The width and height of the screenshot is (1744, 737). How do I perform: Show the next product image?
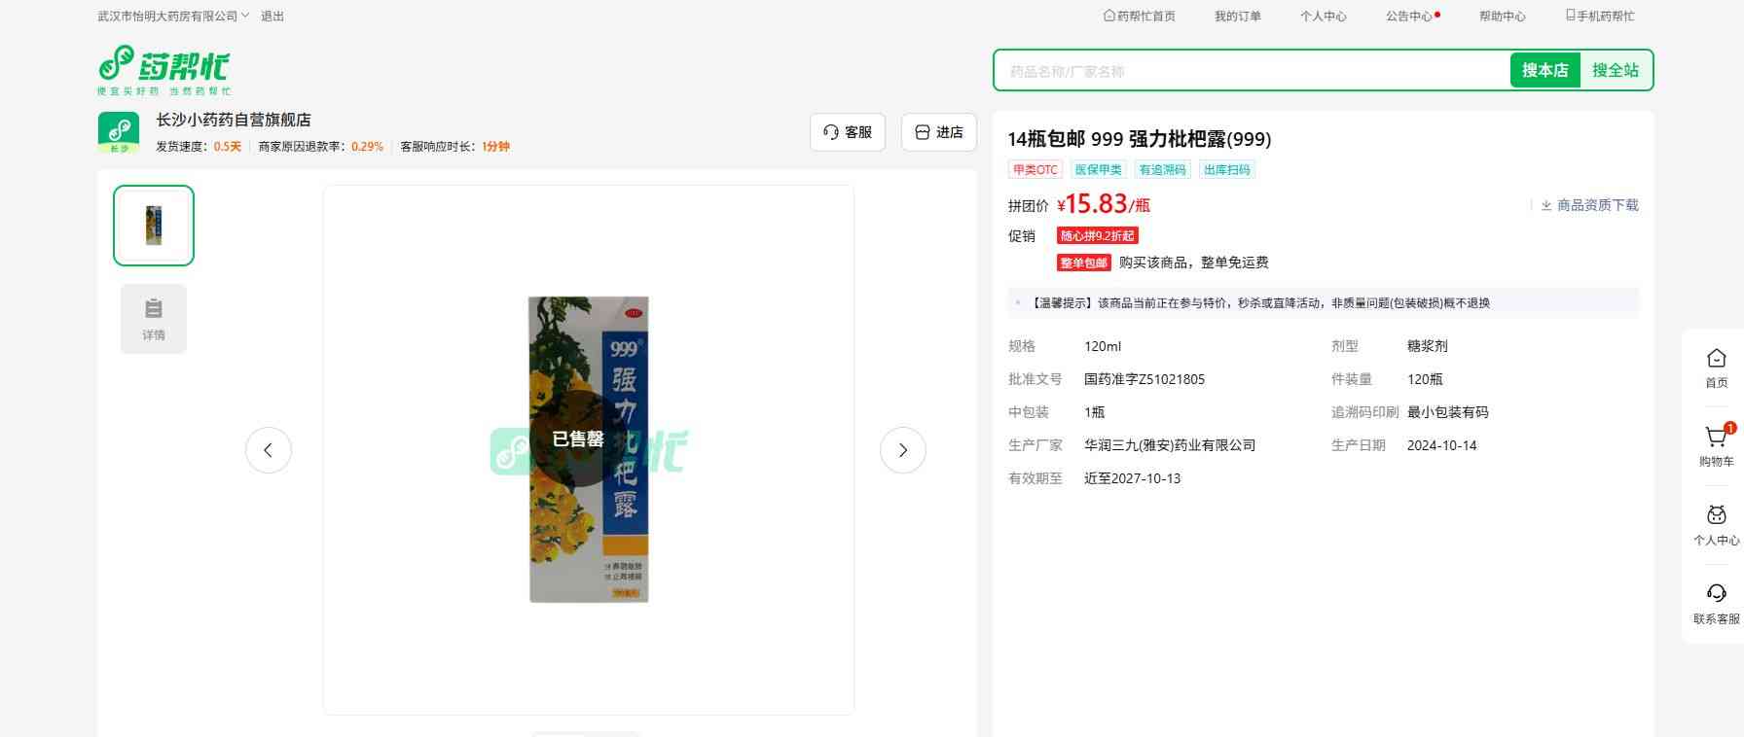pyautogui.click(x=902, y=450)
